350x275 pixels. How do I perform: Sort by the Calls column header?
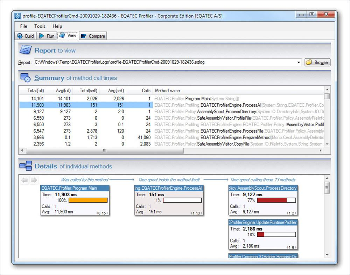coord(139,91)
